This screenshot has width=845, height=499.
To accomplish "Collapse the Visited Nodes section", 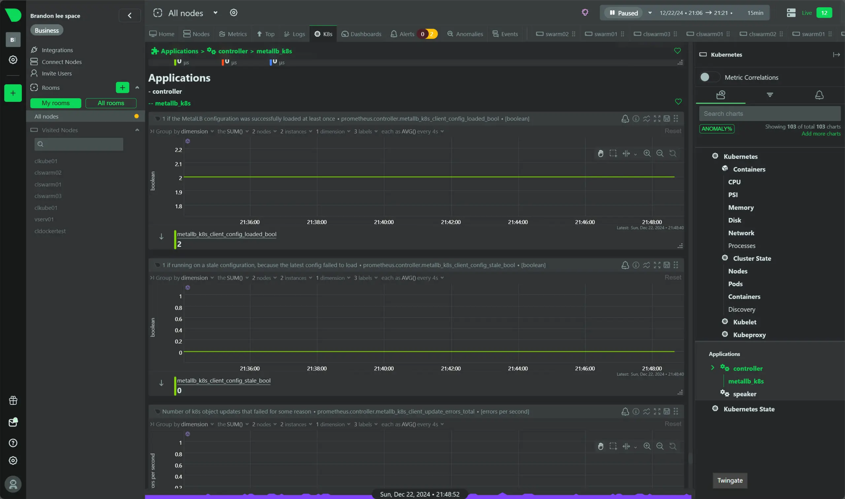I will tap(137, 130).
